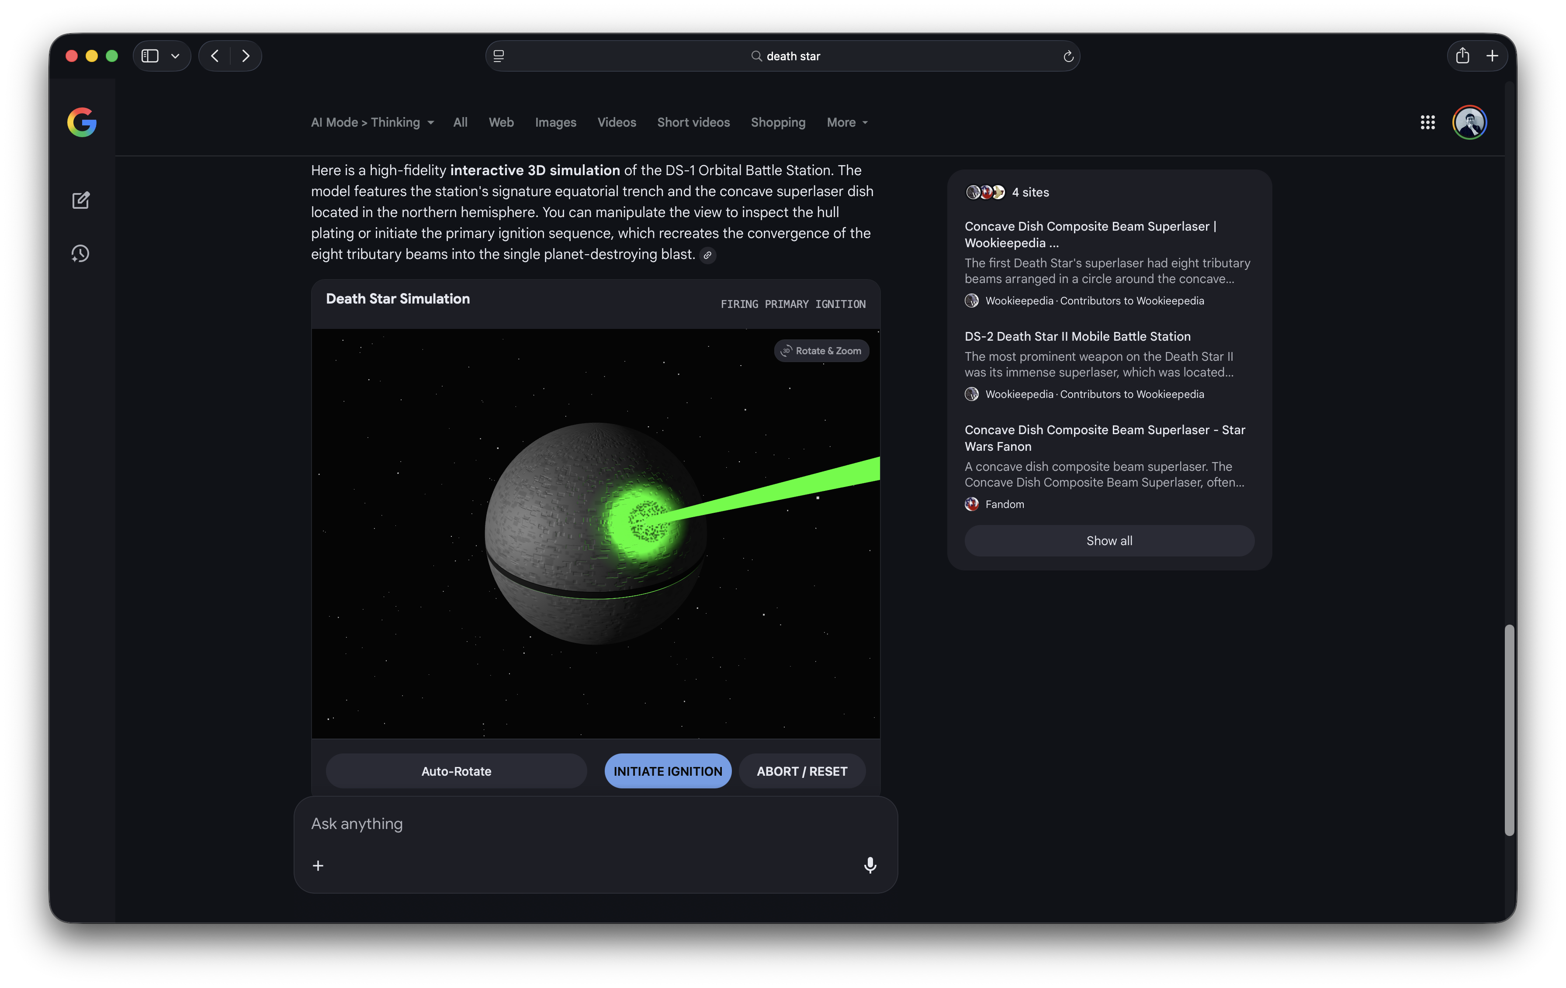Image resolution: width=1566 pixels, height=988 pixels.
Task: Open AI Mode history clock icon
Action: point(81,253)
